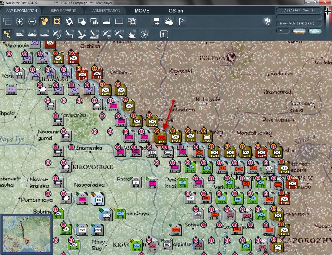This screenshot has height=255, width=332.
Task: Select the 20=82 unit counter
Action: pos(269,230)
